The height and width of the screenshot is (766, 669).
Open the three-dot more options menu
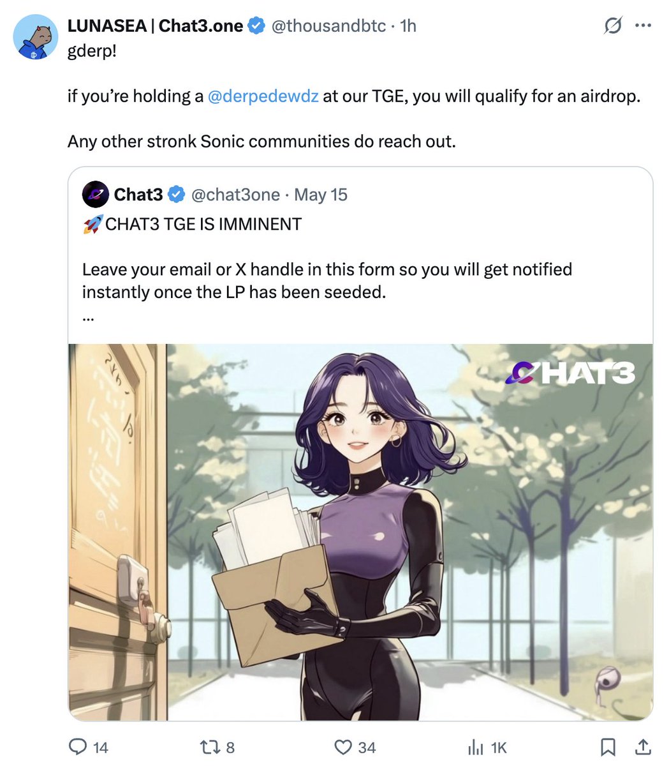pyautogui.click(x=643, y=26)
